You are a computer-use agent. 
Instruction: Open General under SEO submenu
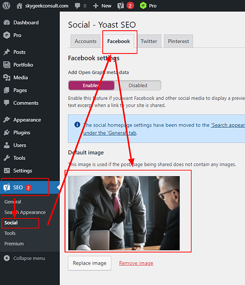tap(13, 202)
